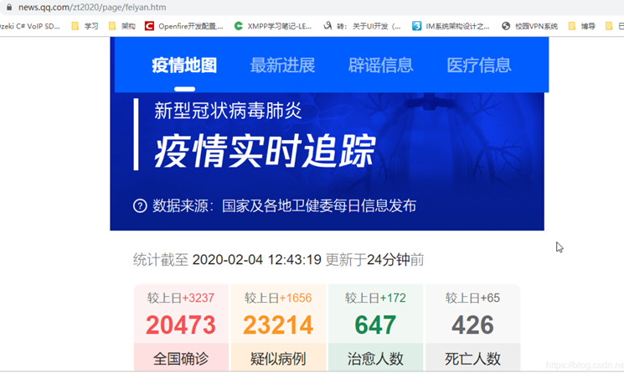Image resolution: width=624 pixels, height=374 pixels.
Task: Click the 疫情实时追踪 banner title
Action: 265,151
